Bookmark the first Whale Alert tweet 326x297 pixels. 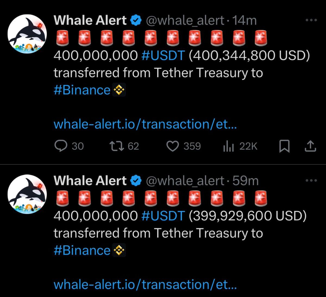tap(284, 146)
